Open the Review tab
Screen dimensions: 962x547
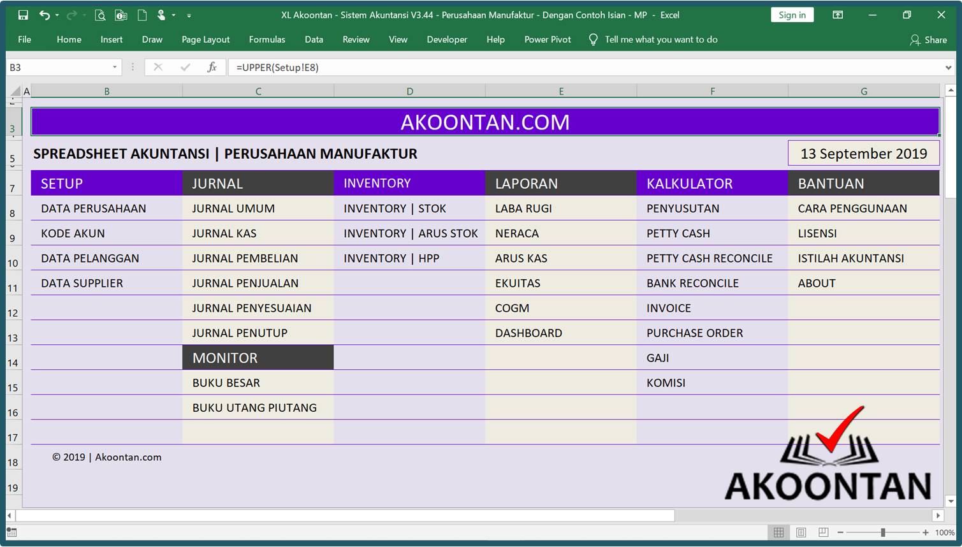[x=356, y=40]
